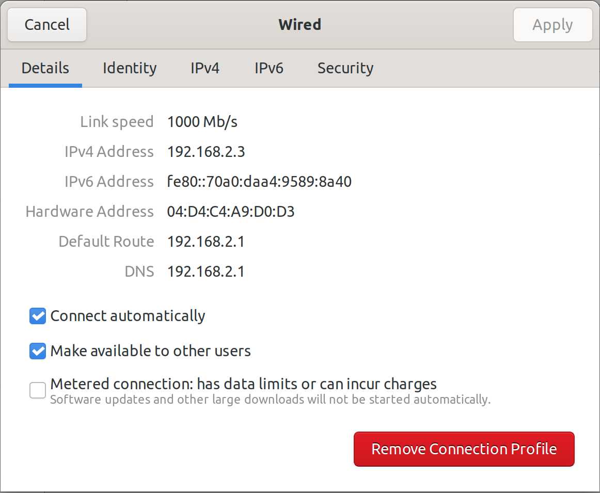Open the Security tab
The width and height of the screenshot is (600, 493).
pos(345,68)
